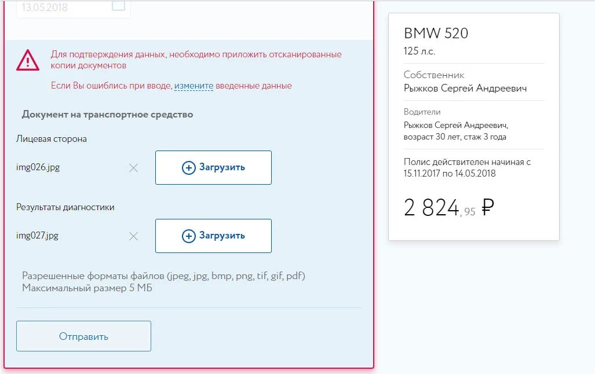The height and width of the screenshot is (374, 595).
Task: Submit the form with Отправить
Action: click(83, 336)
